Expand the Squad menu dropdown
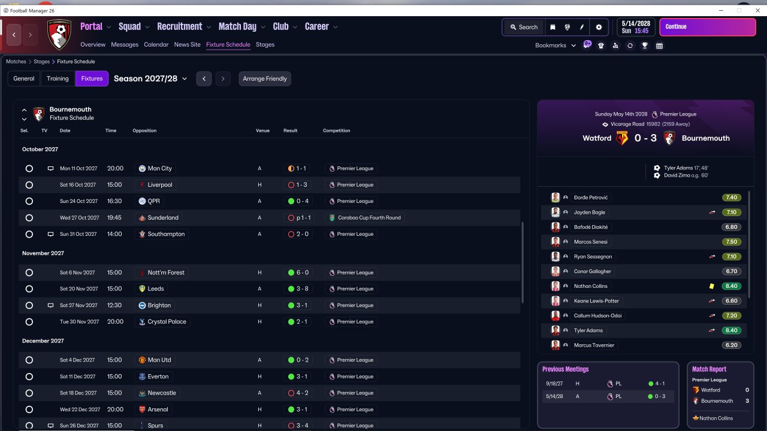 pyautogui.click(x=147, y=27)
